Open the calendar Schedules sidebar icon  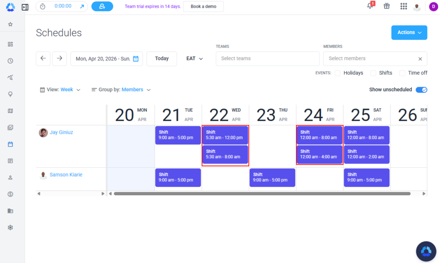tap(10, 144)
